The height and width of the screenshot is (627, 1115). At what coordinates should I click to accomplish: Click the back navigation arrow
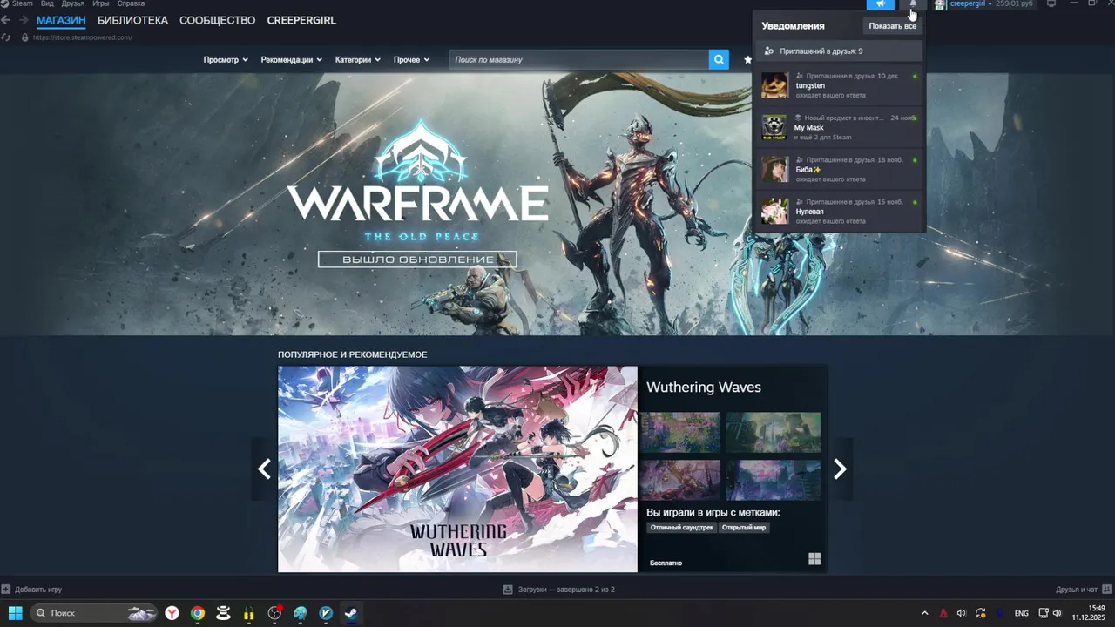[x=6, y=20]
